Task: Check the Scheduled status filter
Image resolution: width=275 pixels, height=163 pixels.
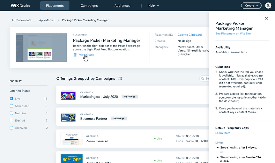Action: click(11, 106)
